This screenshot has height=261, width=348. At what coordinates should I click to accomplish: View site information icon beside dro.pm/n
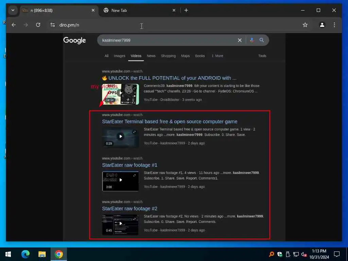pyautogui.click(x=53, y=25)
